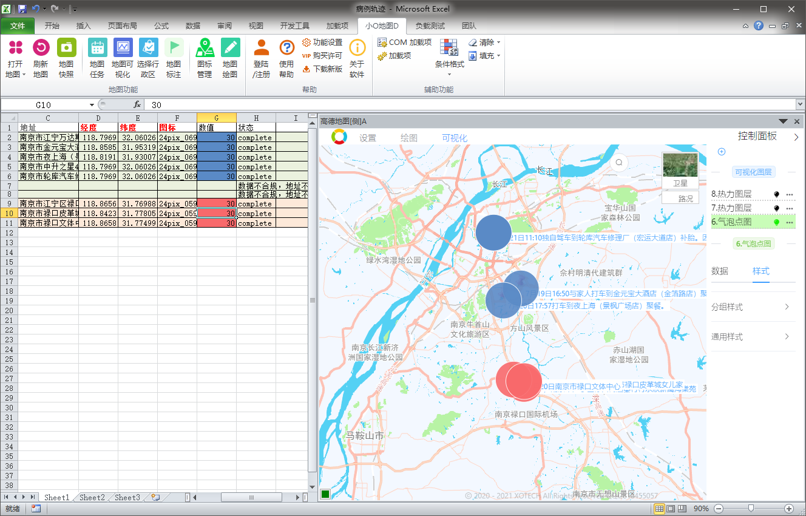Open 使用帮助 help icon
The image size is (806, 516).
click(286, 49)
